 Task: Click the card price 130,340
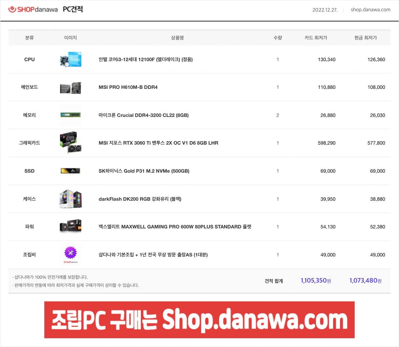click(327, 59)
